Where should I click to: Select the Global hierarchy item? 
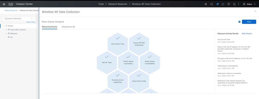click(10, 26)
